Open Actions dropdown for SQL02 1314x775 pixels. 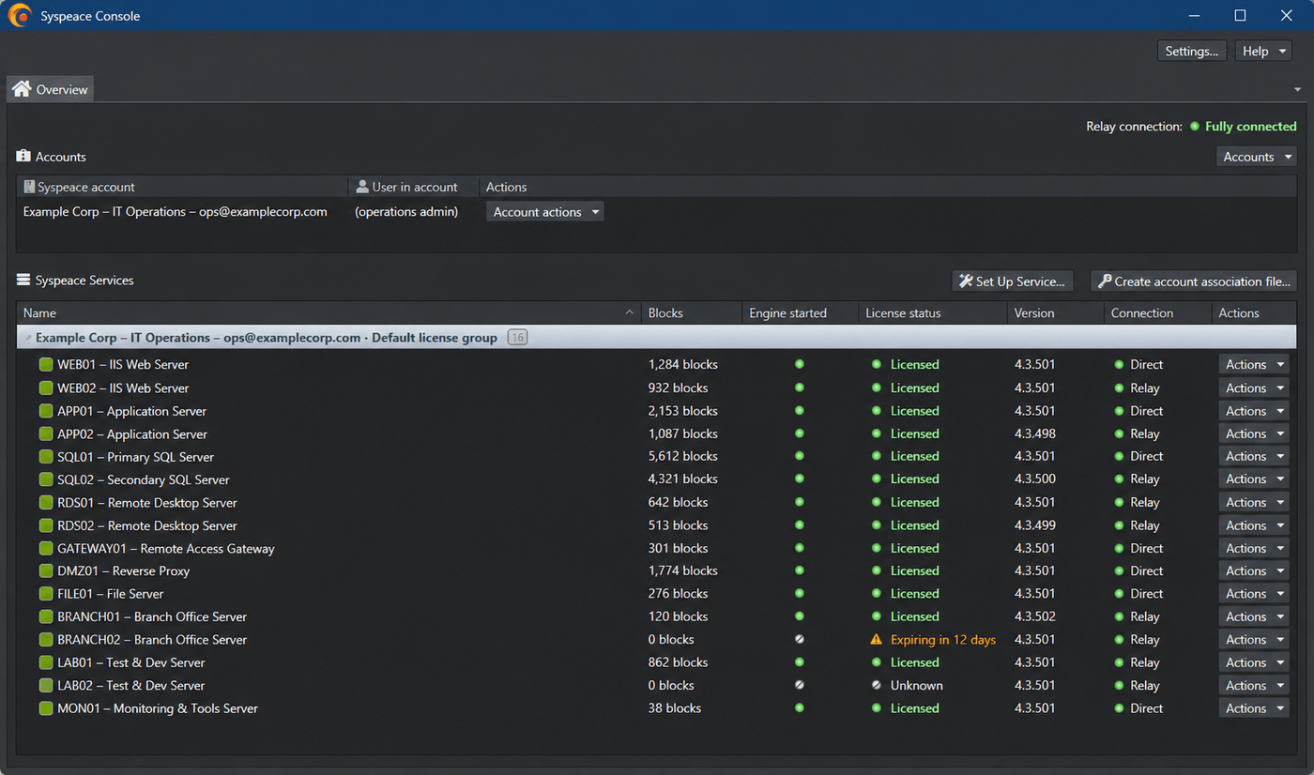point(1253,479)
